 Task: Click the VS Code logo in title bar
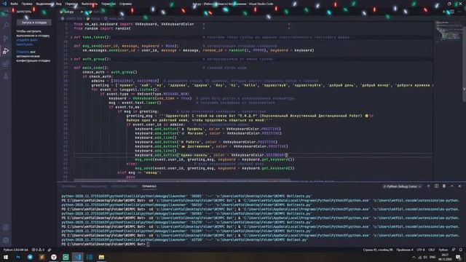[x=4, y=4]
